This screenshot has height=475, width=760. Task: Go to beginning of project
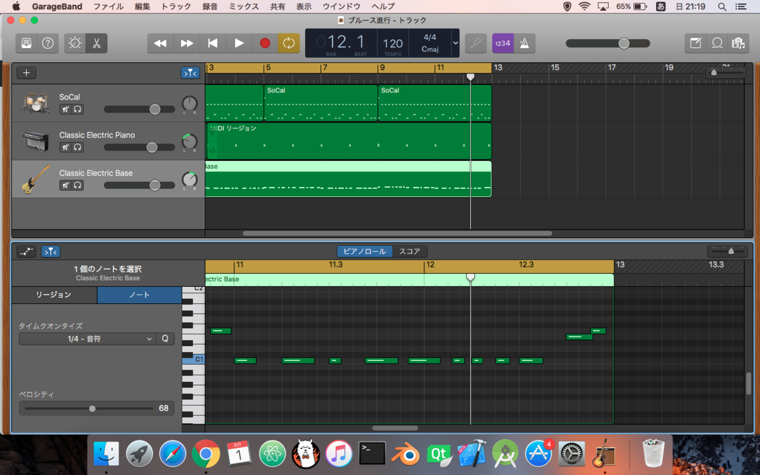tap(213, 43)
